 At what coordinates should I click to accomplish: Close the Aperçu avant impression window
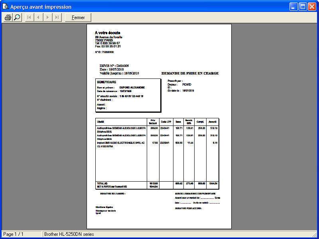(312, 7)
